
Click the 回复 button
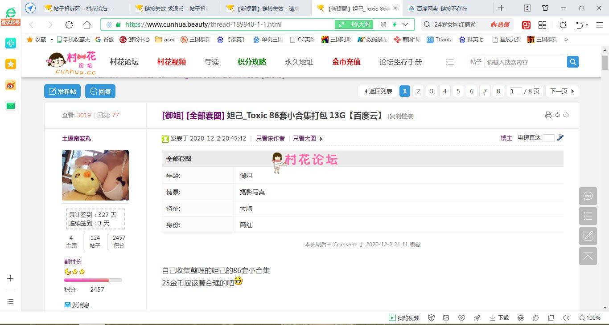tap(100, 91)
